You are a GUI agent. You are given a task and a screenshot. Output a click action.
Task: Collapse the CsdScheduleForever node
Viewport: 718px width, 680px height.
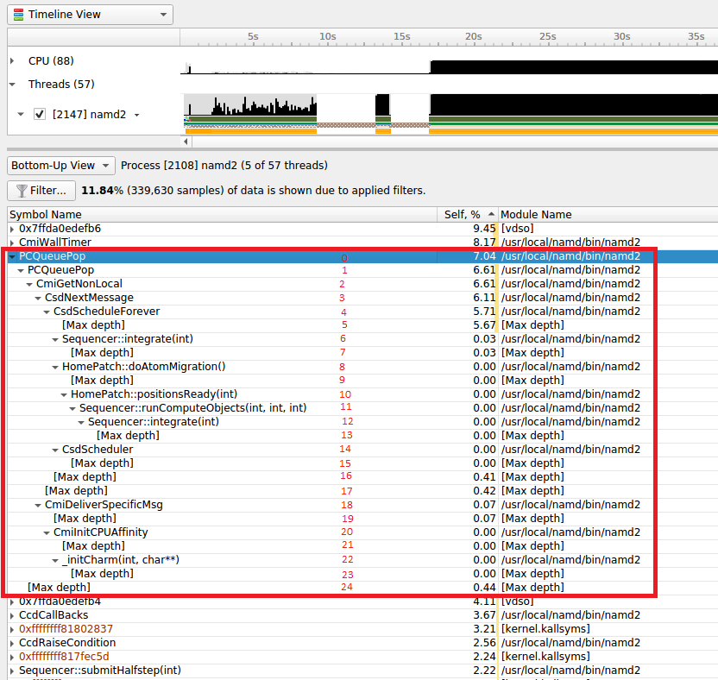click(47, 312)
